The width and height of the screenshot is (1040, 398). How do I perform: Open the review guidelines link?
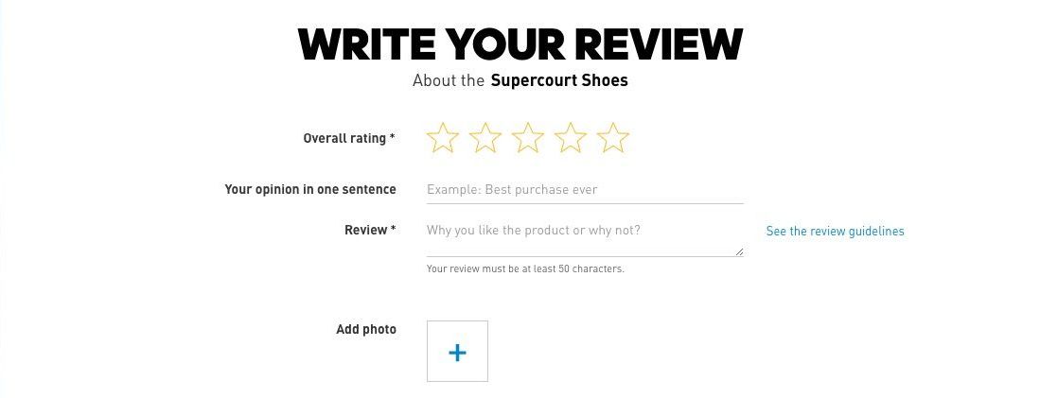[x=835, y=231]
